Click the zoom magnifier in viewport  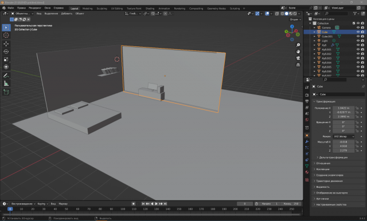tap(298, 45)
